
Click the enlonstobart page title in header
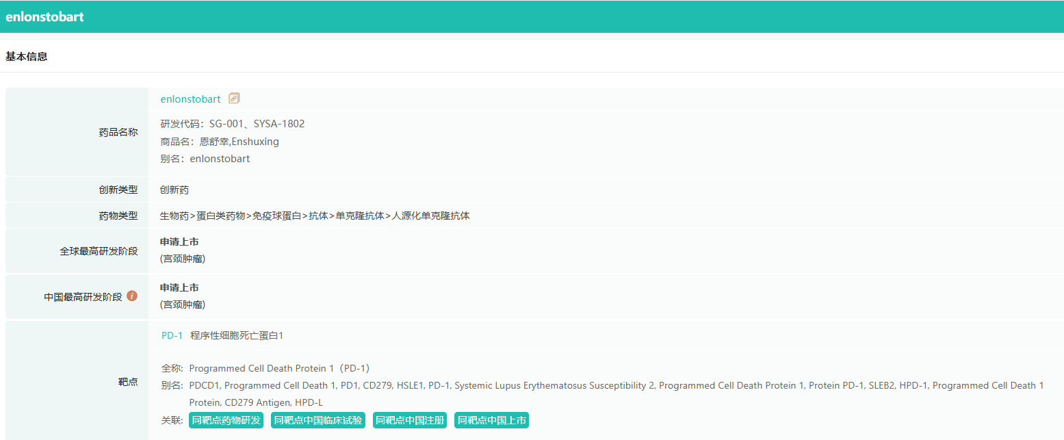pos(44,17)
